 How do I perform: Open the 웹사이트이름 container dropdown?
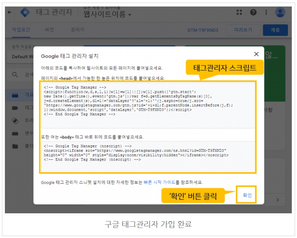point(107,14)
